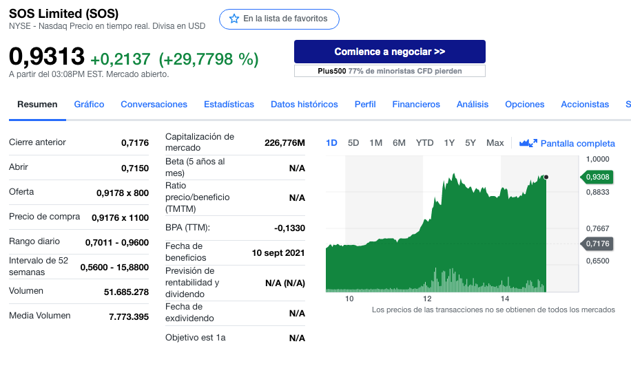Click the earnings date 10 sept 2021

[x=278, y=253]
